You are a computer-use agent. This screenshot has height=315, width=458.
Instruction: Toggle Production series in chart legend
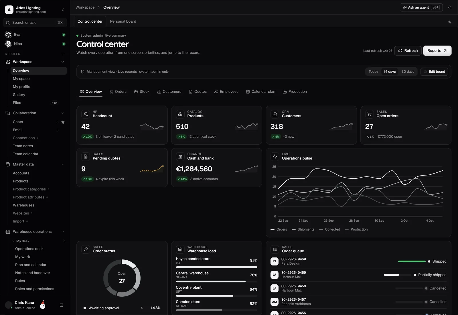(x=356, y=229)
